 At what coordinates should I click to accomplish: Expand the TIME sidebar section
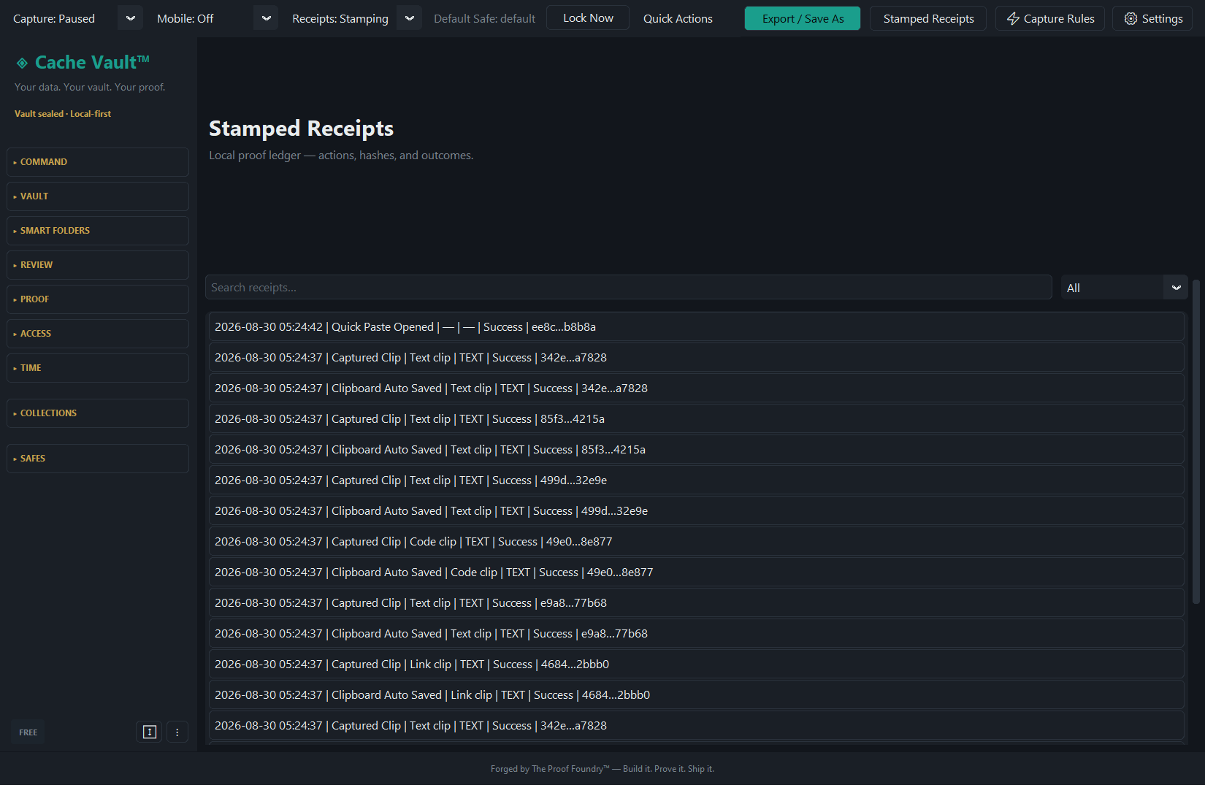coord(98,368)
